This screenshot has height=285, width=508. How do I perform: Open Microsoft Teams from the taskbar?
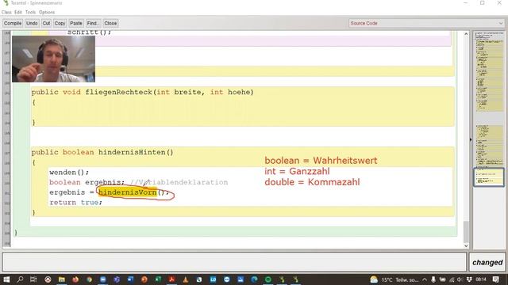pyautogui.click(x=117, y=279)
